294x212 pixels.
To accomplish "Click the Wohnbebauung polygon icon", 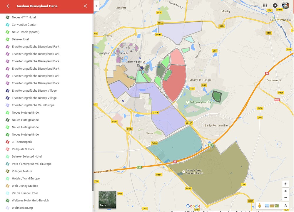I will click(8, 208).
